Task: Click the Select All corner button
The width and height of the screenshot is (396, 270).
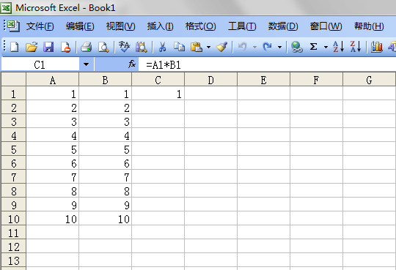Action: tap(14, 80)
